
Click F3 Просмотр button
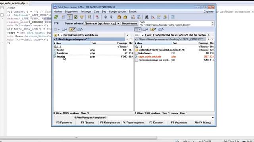pos(64,123)
